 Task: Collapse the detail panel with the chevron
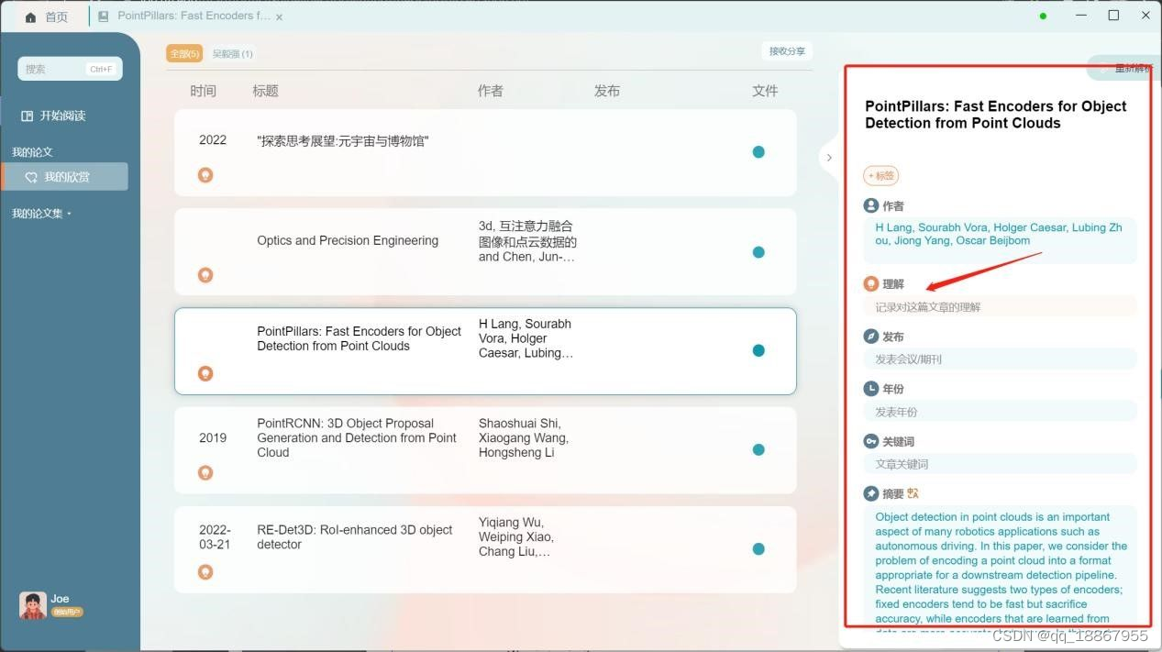coord(829,158)
